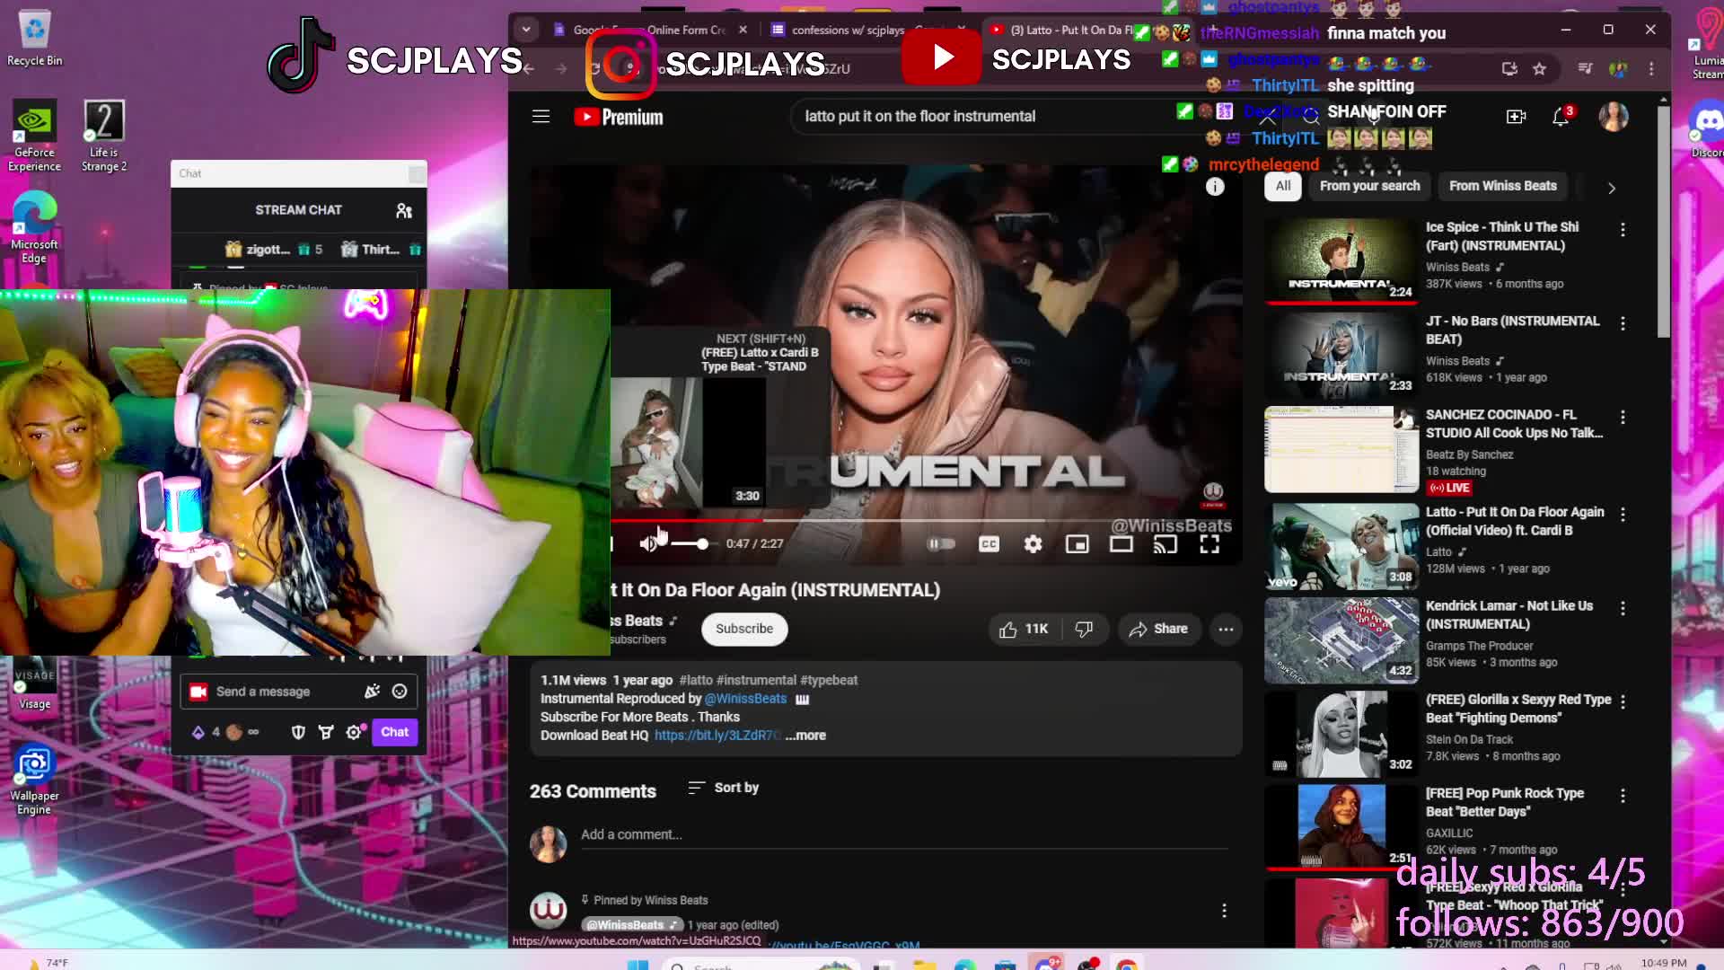
Task: Click #latto hashtag in description
Action: tap(696, 681)
